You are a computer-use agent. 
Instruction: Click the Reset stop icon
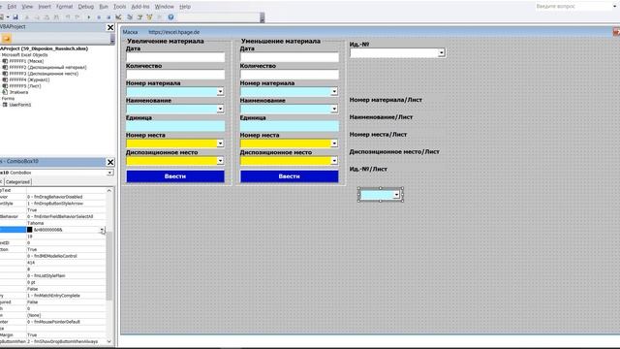(108, 17)
